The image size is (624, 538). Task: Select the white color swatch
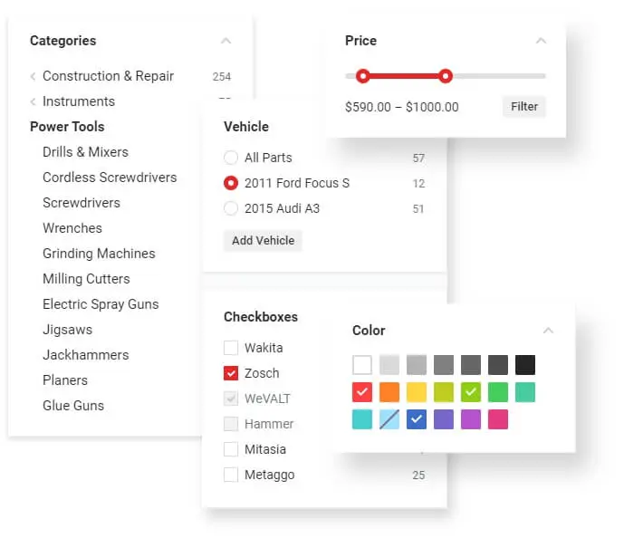362,365
